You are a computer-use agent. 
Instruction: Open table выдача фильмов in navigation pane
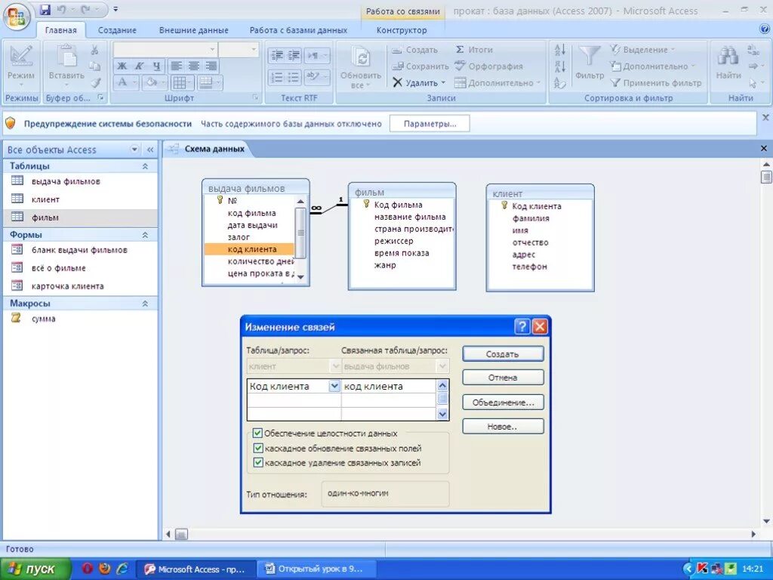66,181
